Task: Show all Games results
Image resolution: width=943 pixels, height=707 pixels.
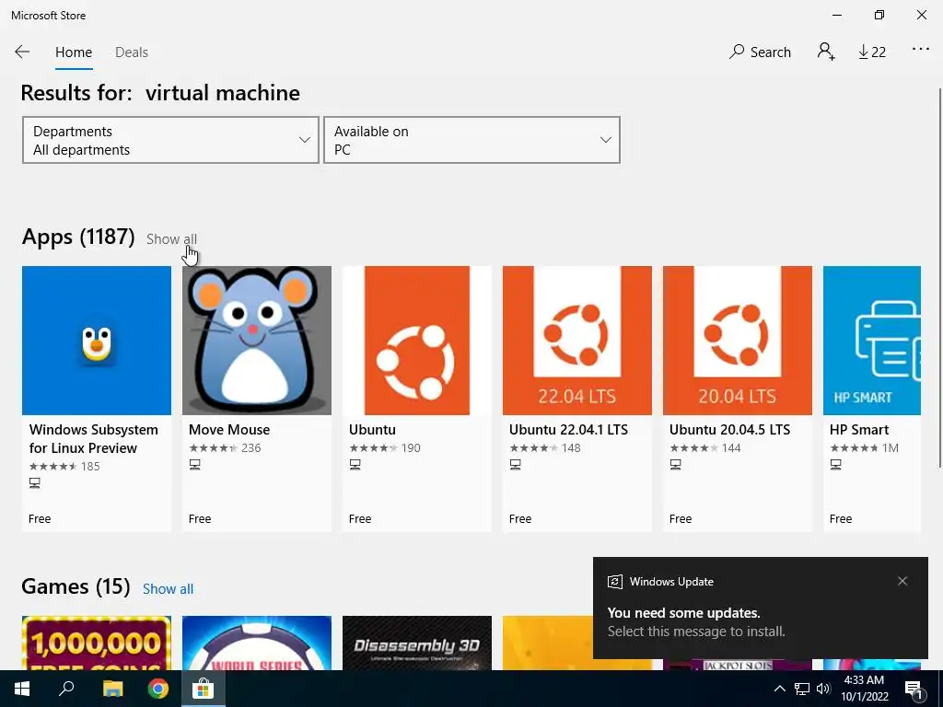Action: point(168,588)
